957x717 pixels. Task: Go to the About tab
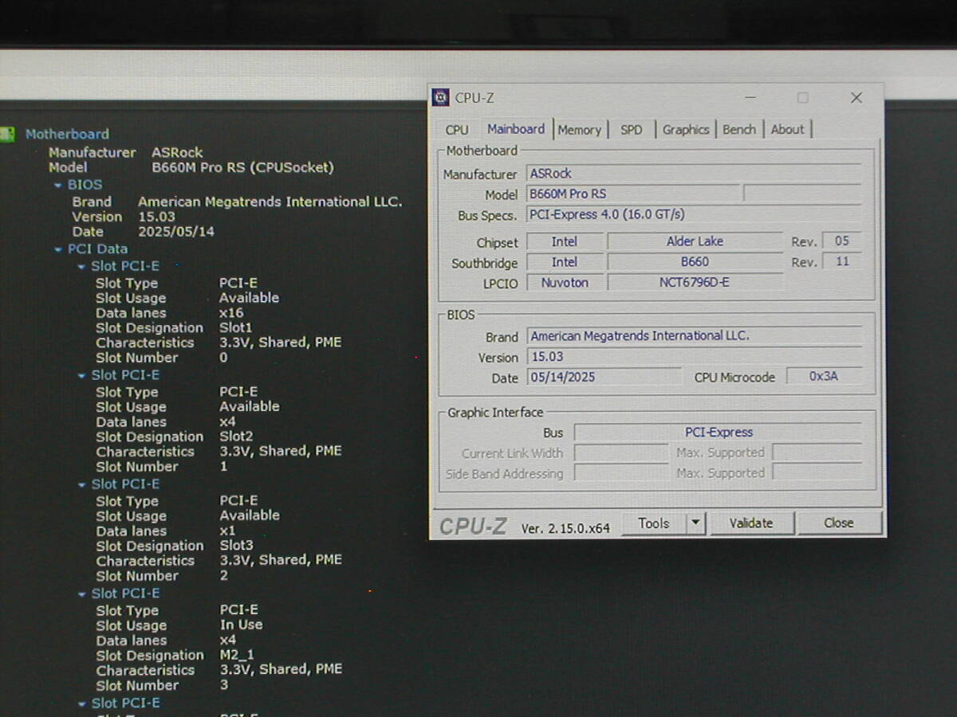pyautogui.click(x=788, y=130)
